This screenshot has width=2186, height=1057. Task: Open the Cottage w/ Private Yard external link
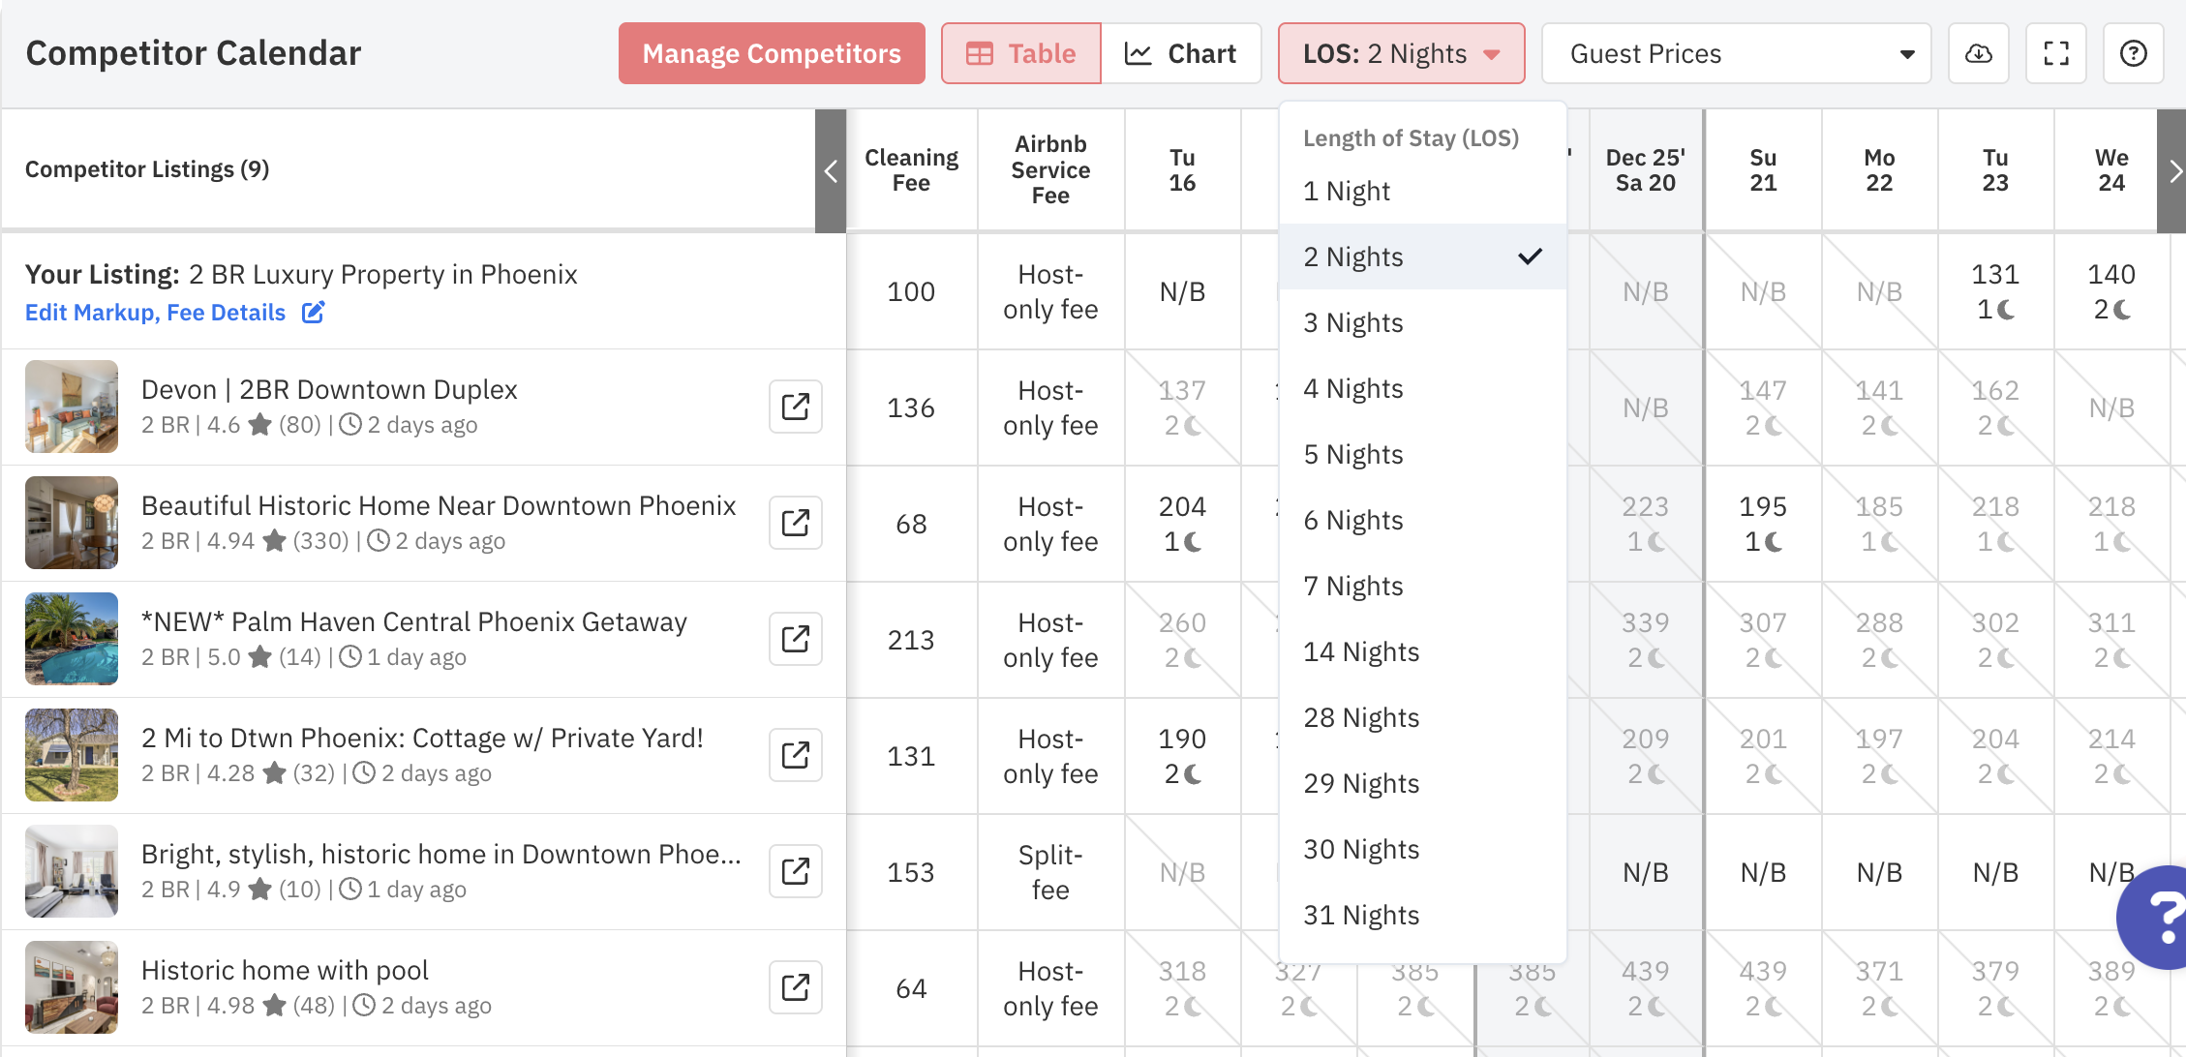click(795, 755)
